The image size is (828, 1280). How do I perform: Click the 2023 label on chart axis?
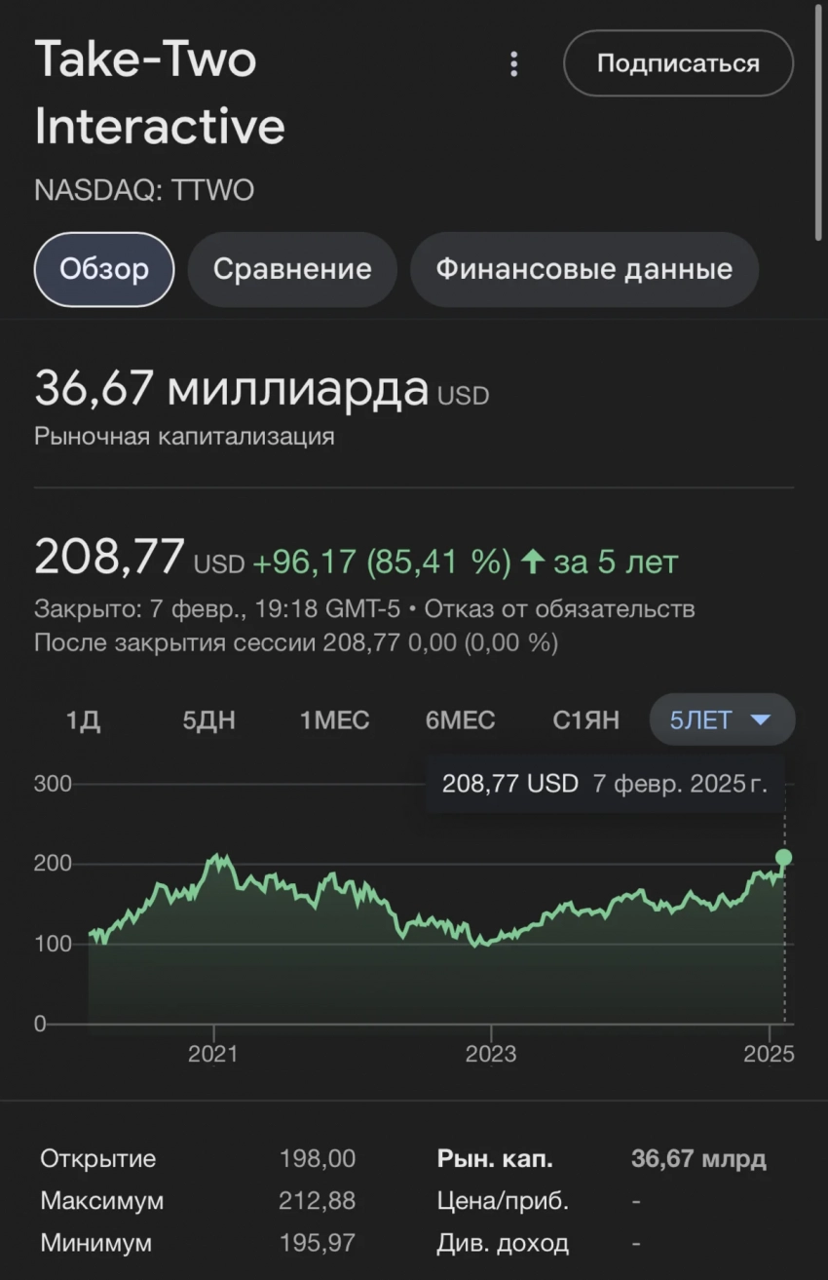pyautogui.click(x=490, y=1054)
